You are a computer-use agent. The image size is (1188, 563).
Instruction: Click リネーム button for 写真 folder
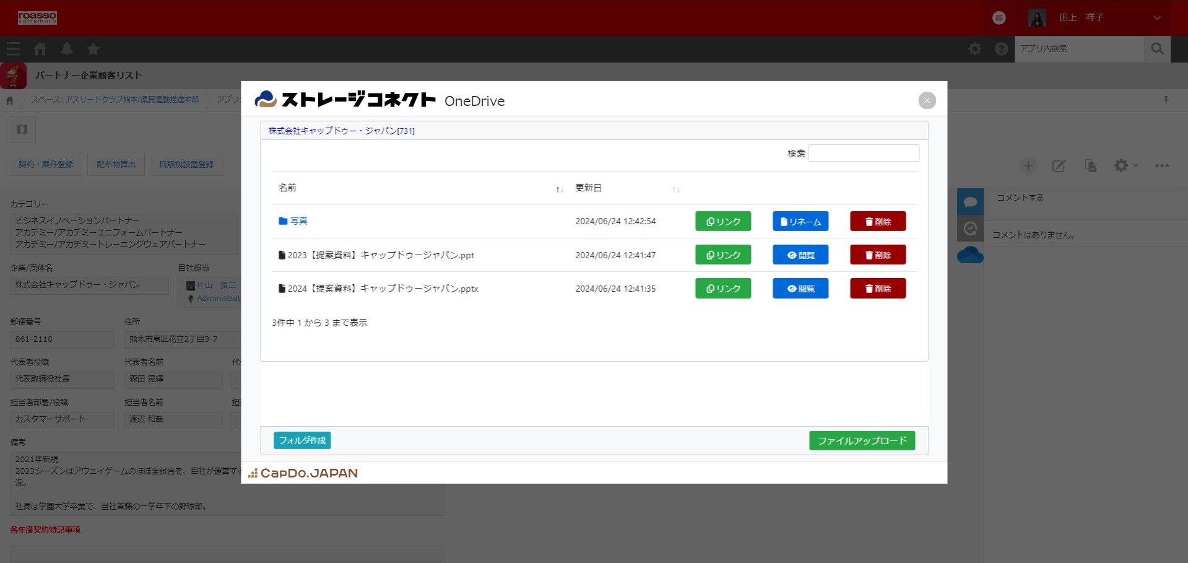(800, 222)
